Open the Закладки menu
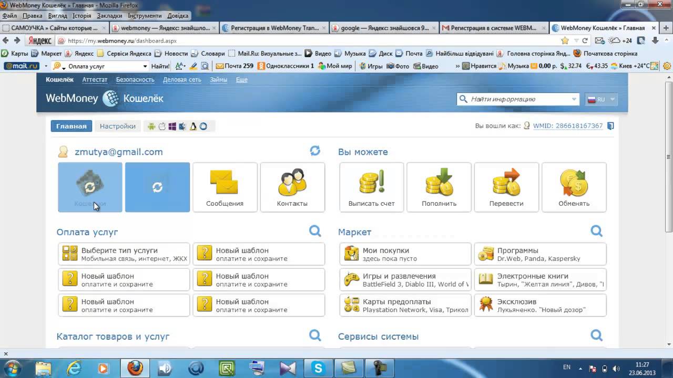Screen dimensions: 673x378 tap(109, 16)
